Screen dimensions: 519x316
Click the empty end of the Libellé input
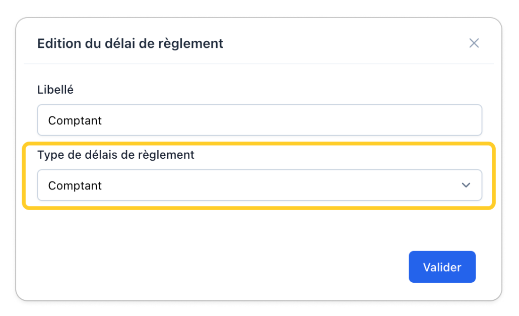point(403,120)
